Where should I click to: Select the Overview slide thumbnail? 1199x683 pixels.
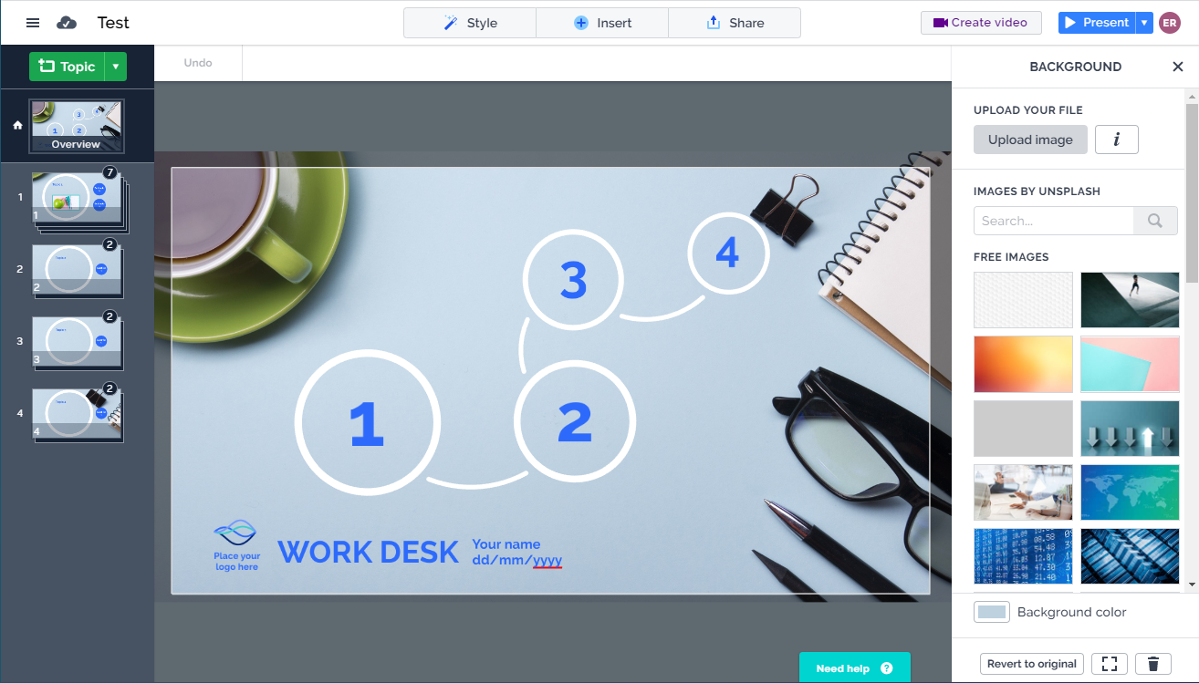[x=77, y=127]
